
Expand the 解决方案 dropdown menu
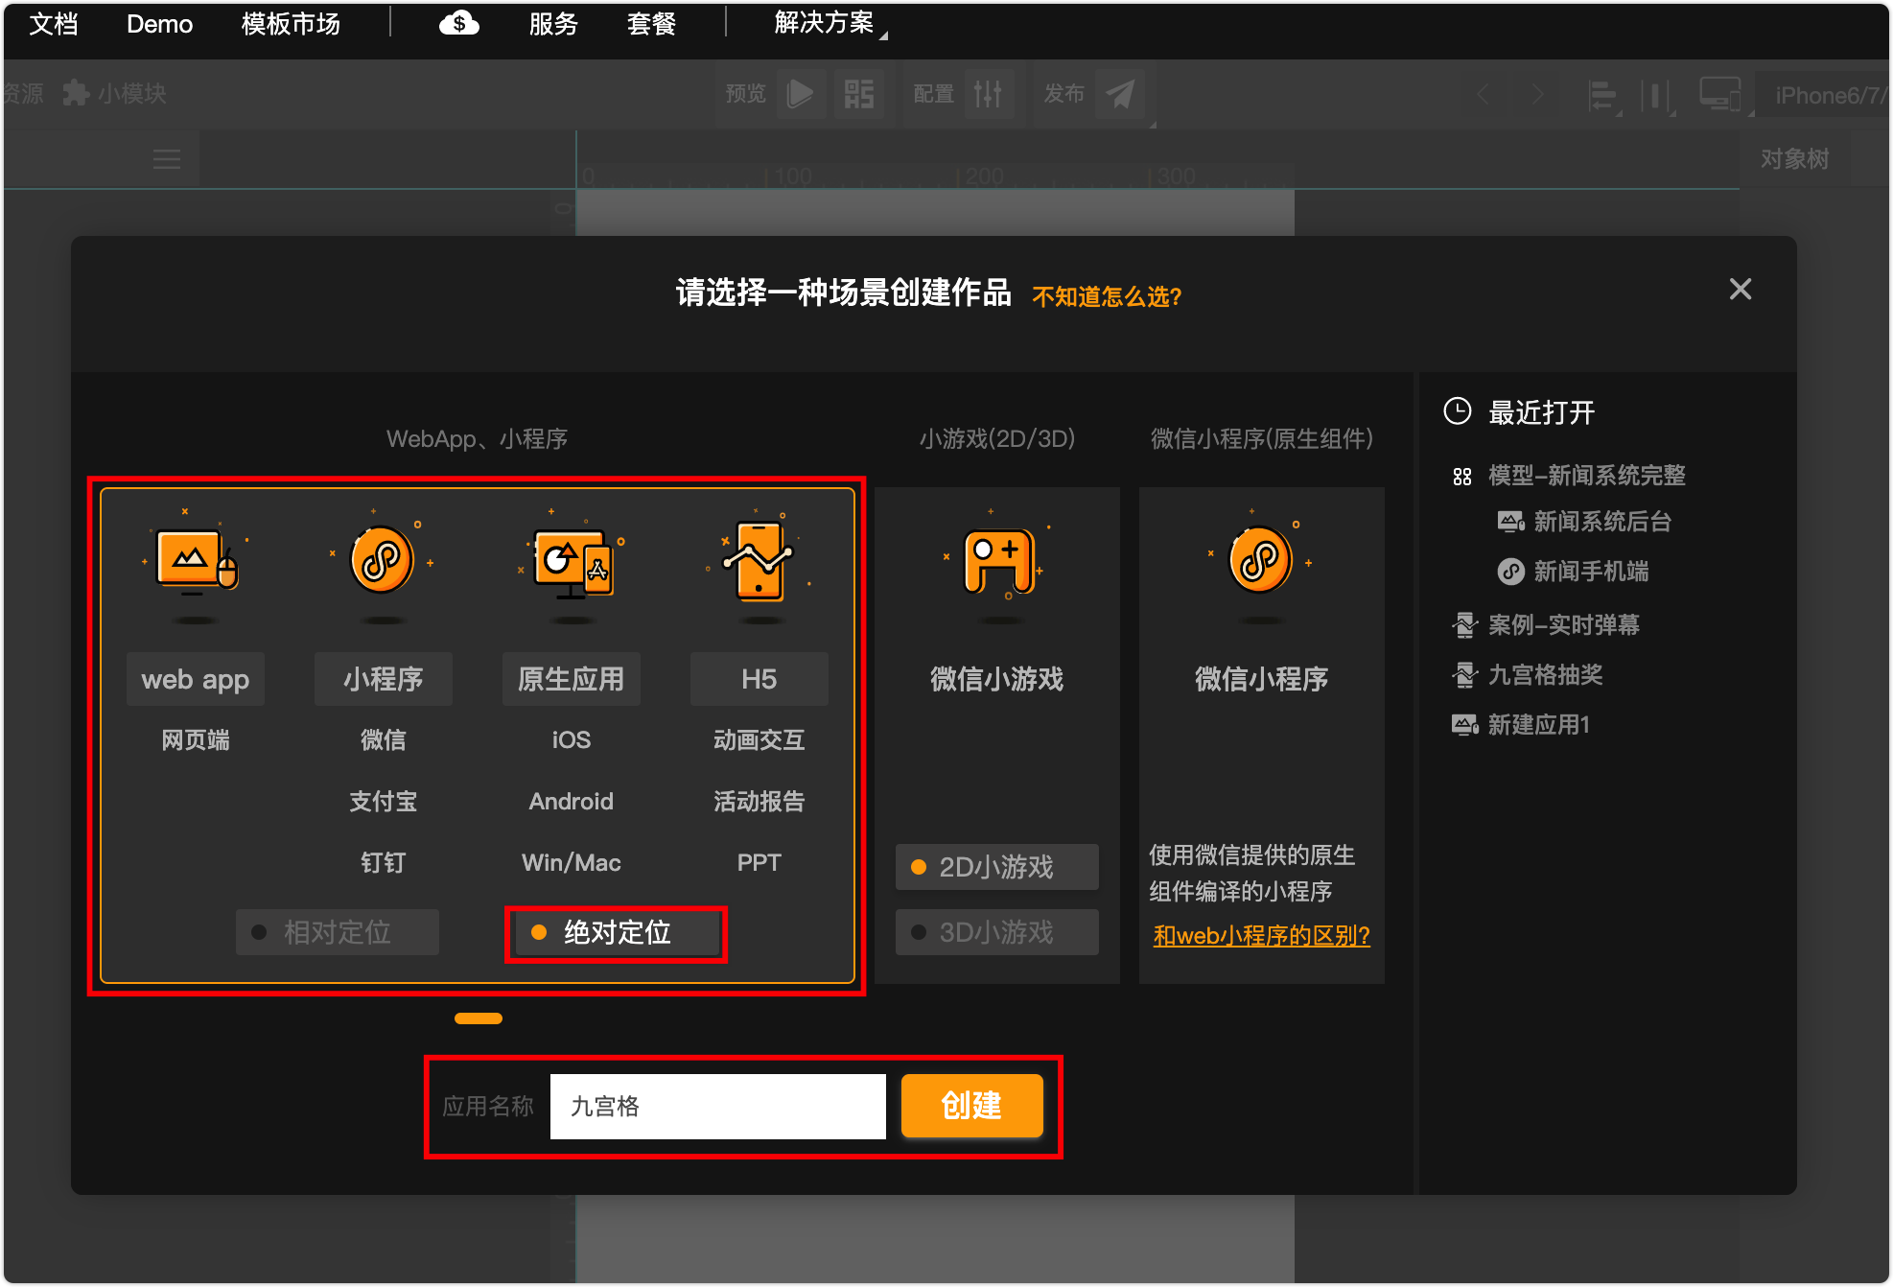click(825, 23)
